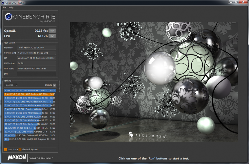
Task: Click the Info input field
Action: [x=36, y=74]
